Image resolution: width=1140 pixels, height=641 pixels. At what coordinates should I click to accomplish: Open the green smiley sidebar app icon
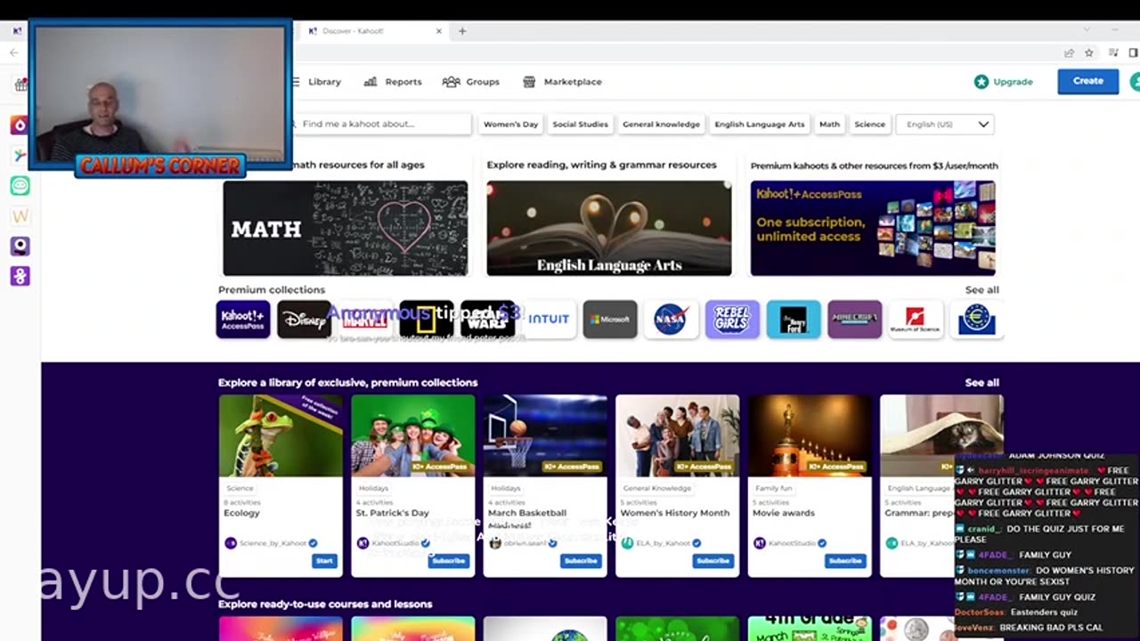[20, 185]
